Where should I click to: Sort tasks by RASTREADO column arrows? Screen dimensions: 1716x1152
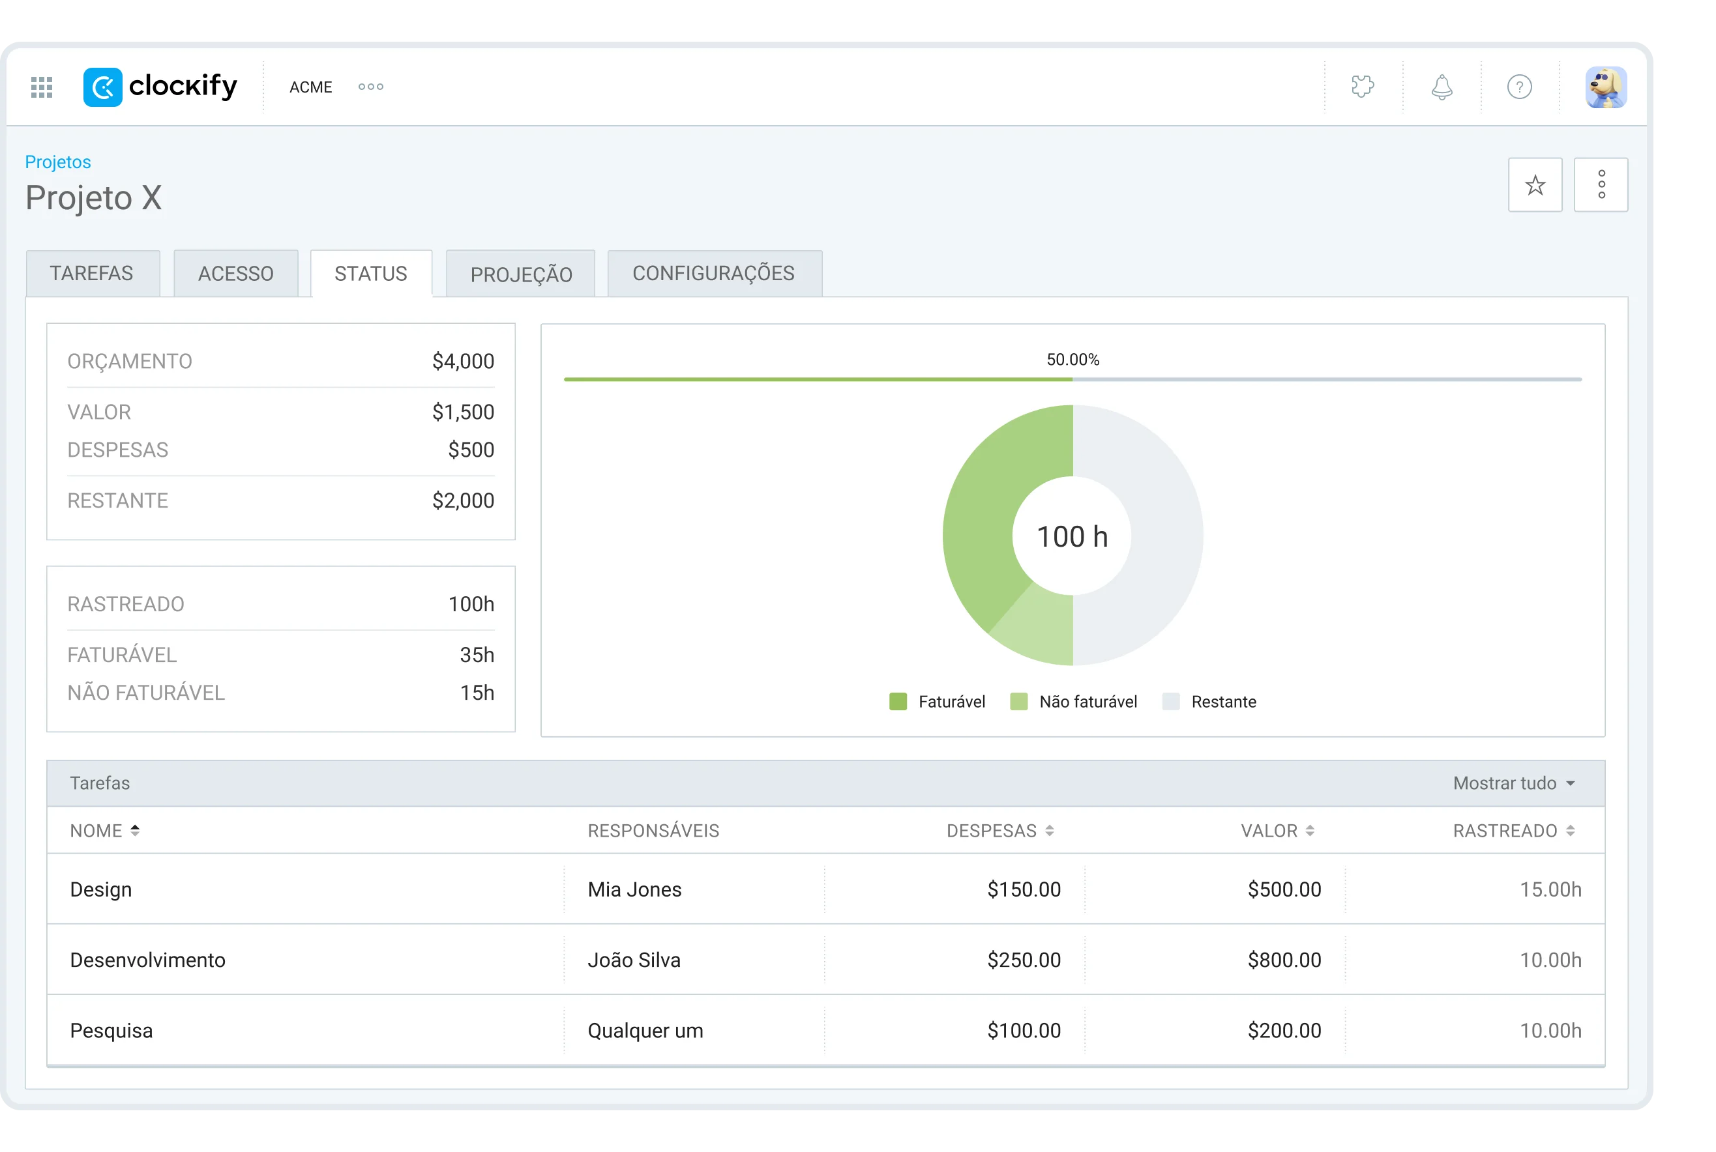(1570, 830)
